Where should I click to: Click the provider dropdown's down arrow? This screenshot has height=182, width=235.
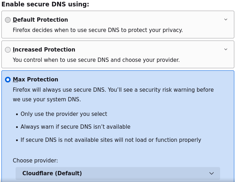pos(212,173)
